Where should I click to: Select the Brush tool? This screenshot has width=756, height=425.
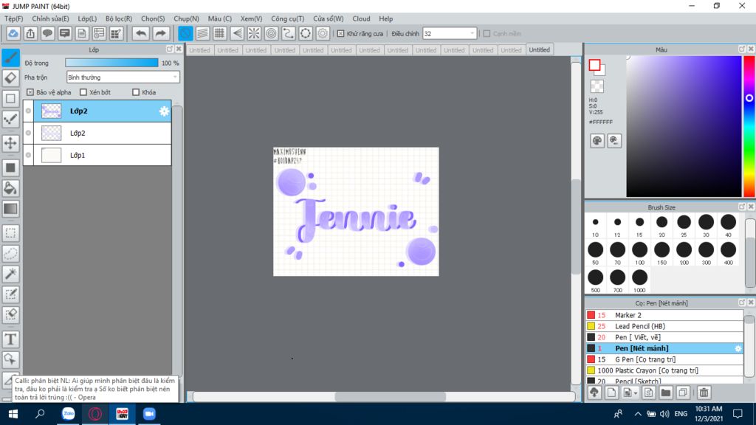(x=10, y=58)
